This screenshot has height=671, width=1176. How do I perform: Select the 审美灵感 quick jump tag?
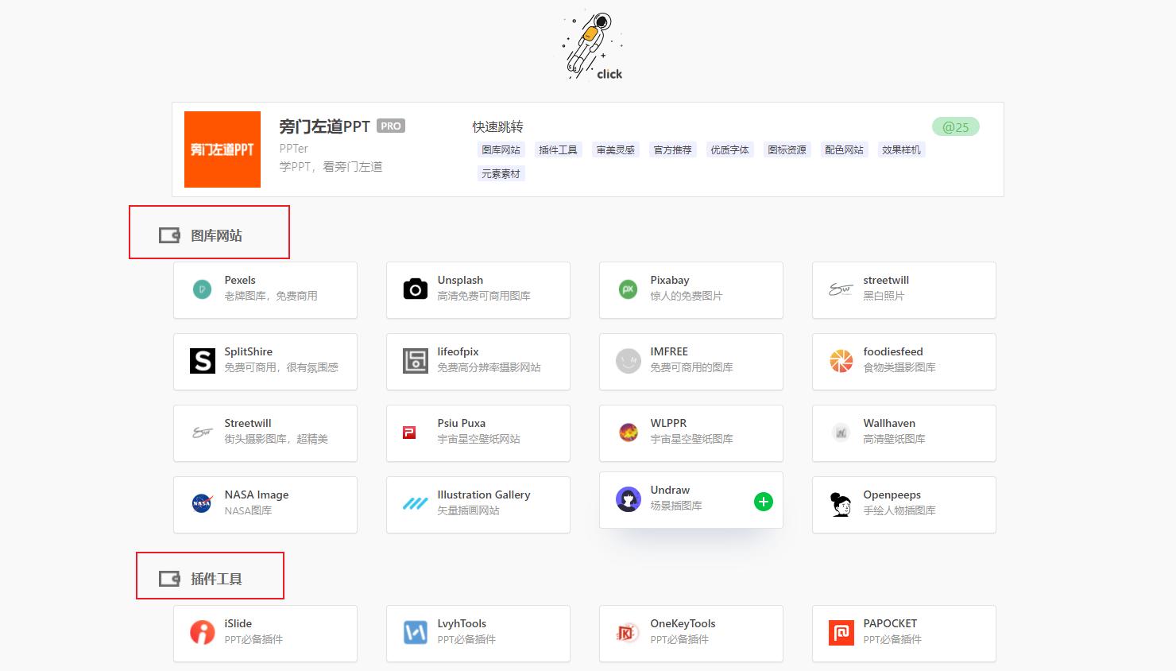[x=615, y=149]
